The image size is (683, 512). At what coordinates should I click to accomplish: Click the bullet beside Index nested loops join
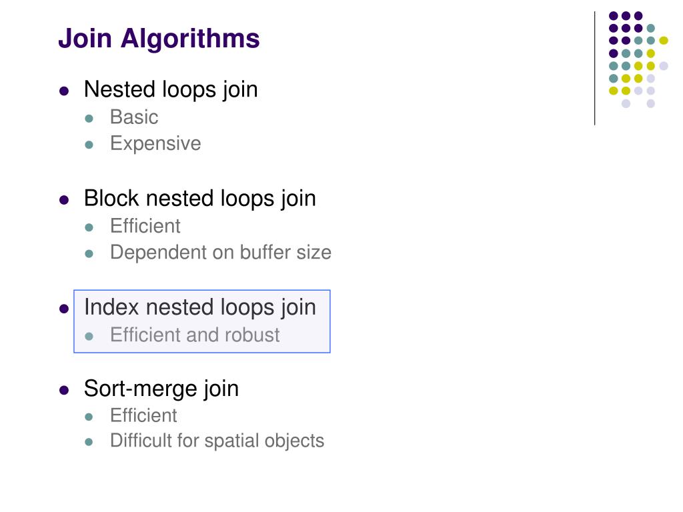(x=64, y=309)
